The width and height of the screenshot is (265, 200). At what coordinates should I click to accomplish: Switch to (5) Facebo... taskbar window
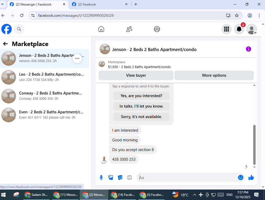click(152, 195)
